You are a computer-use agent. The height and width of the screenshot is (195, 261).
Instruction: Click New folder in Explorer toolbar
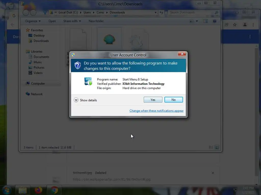96,21
